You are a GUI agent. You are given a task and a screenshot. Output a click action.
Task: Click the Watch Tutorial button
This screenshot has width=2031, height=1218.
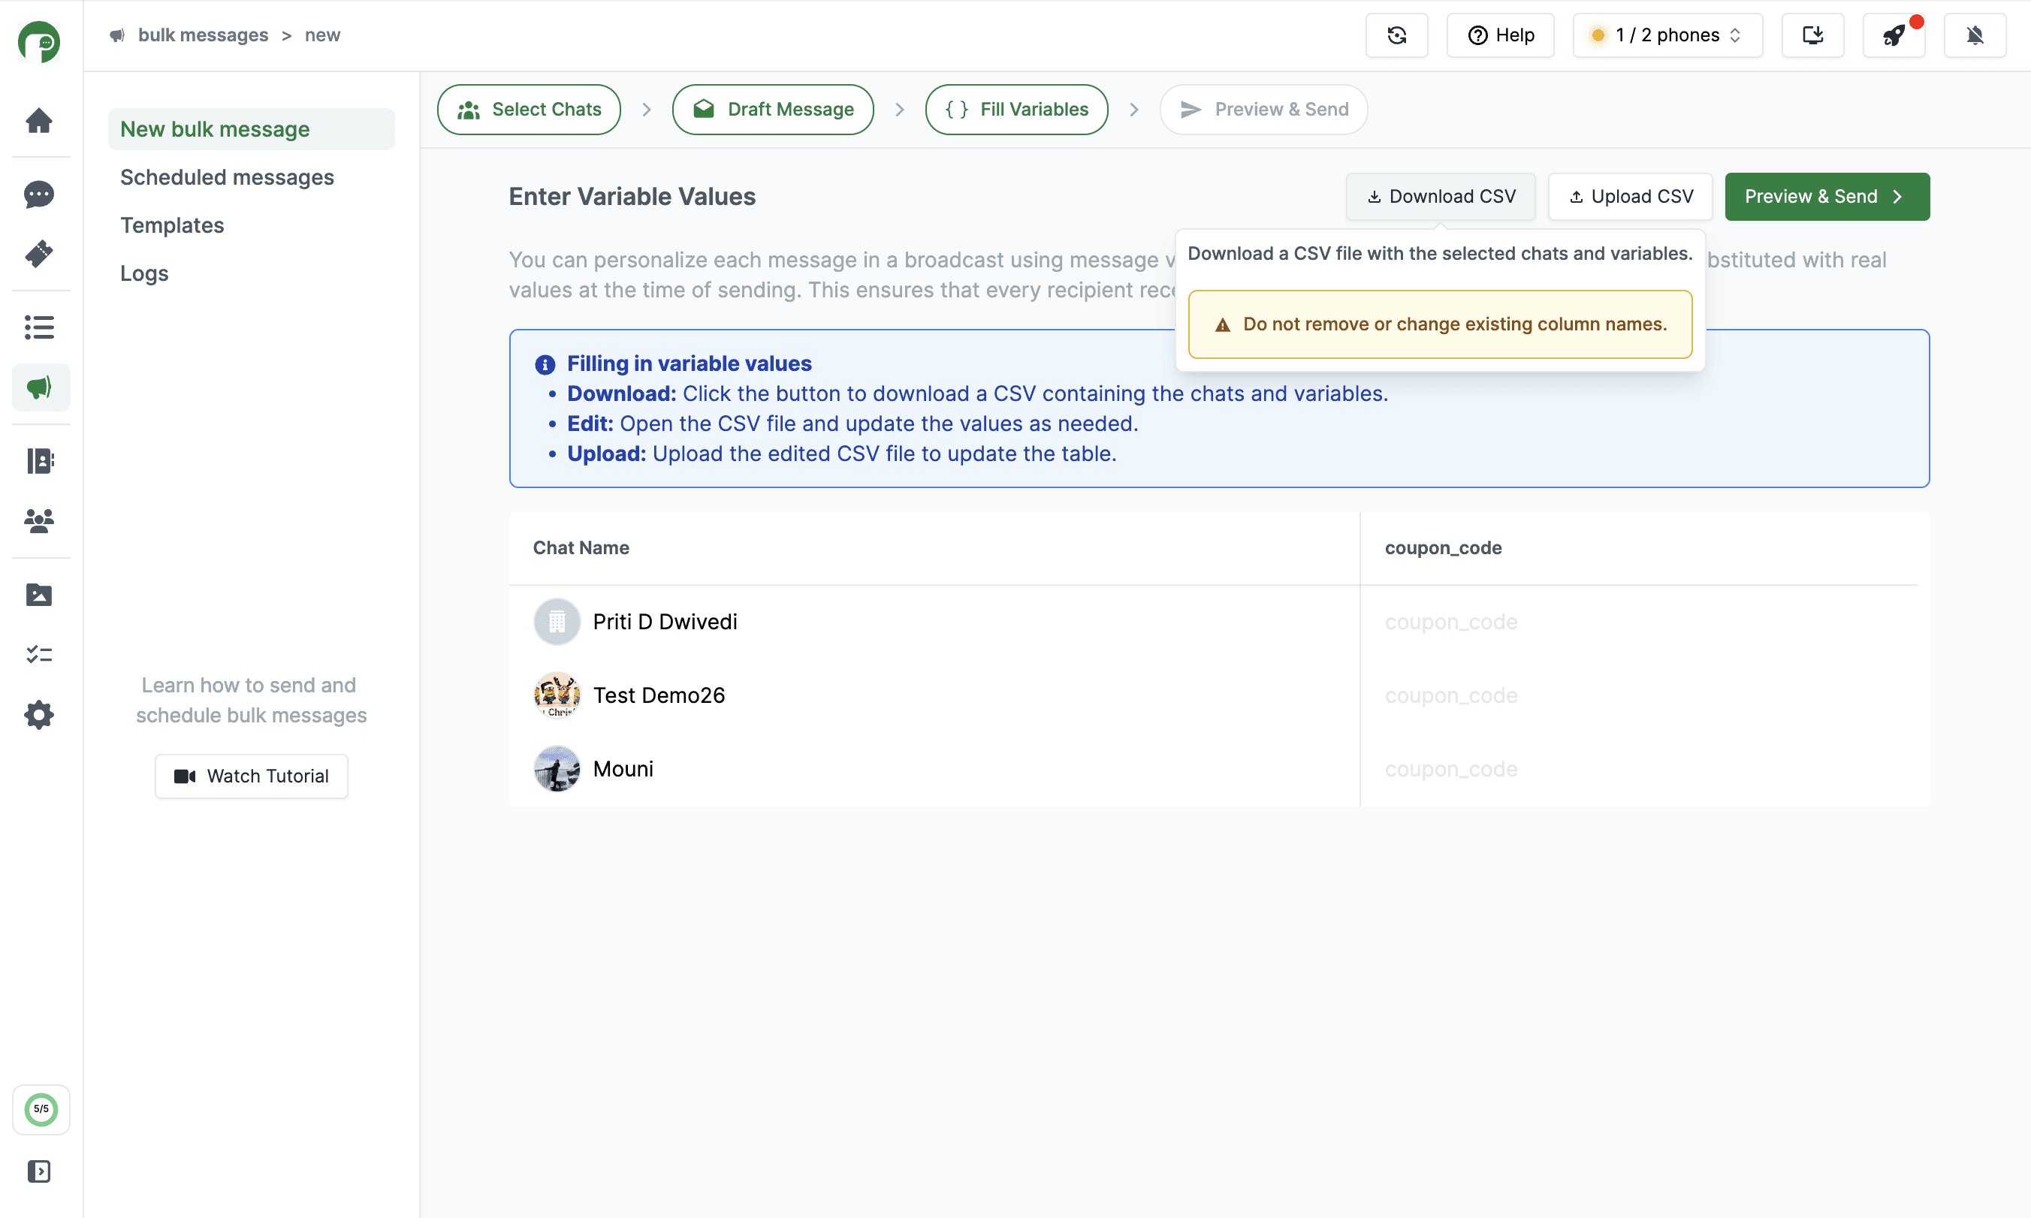pos(251,776)
